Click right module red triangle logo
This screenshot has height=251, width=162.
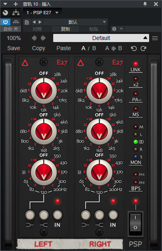[81, 63]
